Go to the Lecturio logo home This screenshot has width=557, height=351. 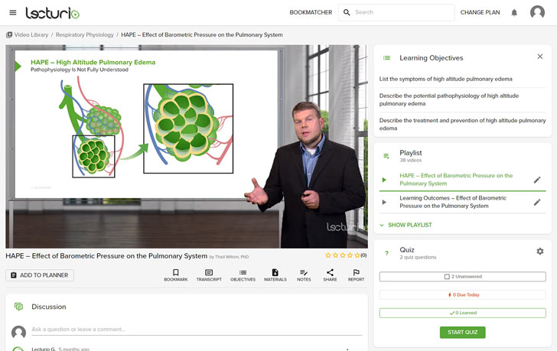53,13
